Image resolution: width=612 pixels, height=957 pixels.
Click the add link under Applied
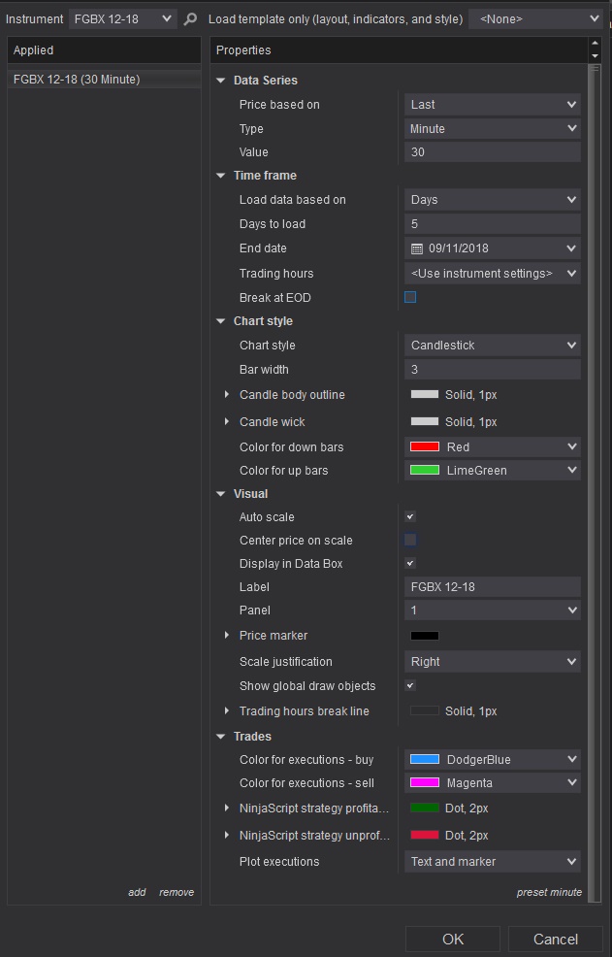[137, 892]
